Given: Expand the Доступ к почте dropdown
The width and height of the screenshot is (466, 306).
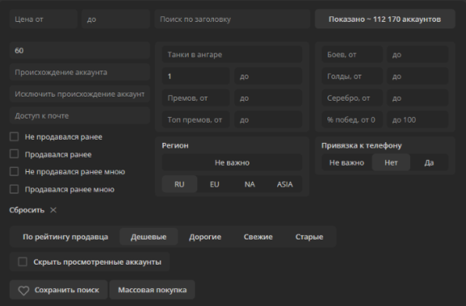Looking at the screenshot, I should (x=79, y=115).
